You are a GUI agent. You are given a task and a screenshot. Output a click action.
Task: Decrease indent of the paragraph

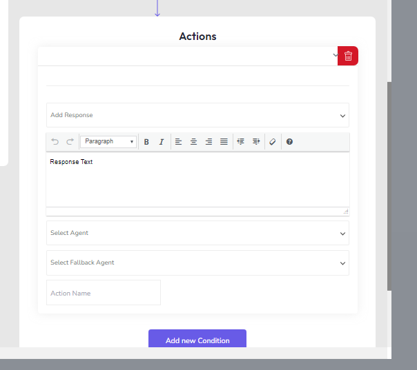click(241, 141)
